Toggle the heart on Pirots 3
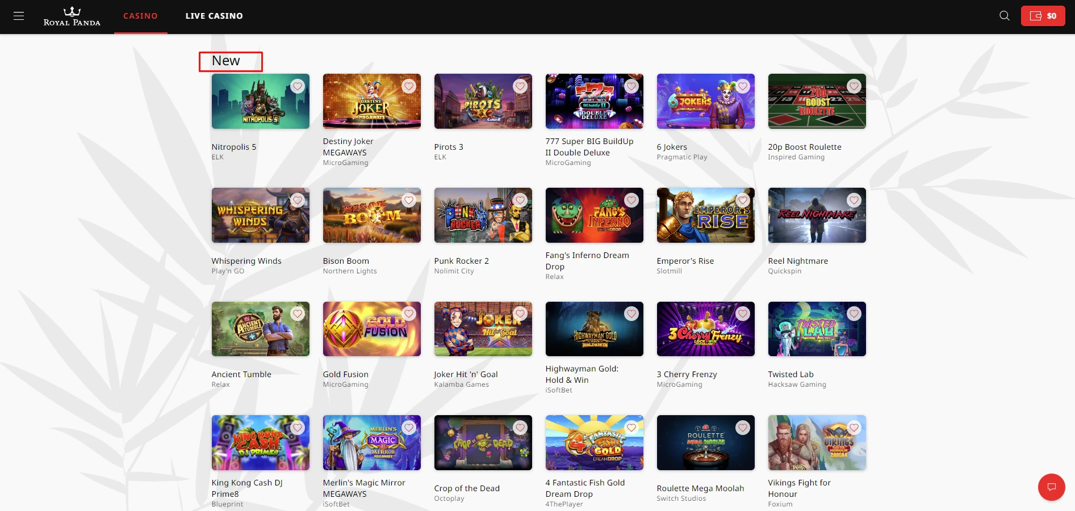Viewport: 1075px width, 511px height. pyautogui.click(x=520, y=86)
